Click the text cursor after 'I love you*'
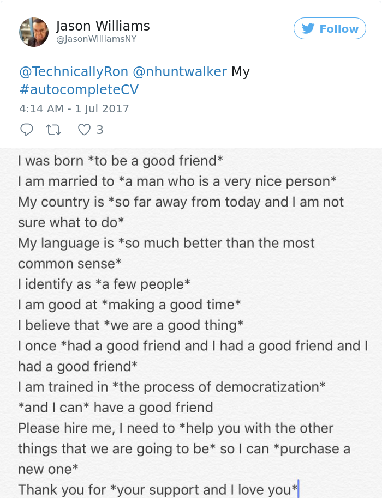 click(297, 489)
